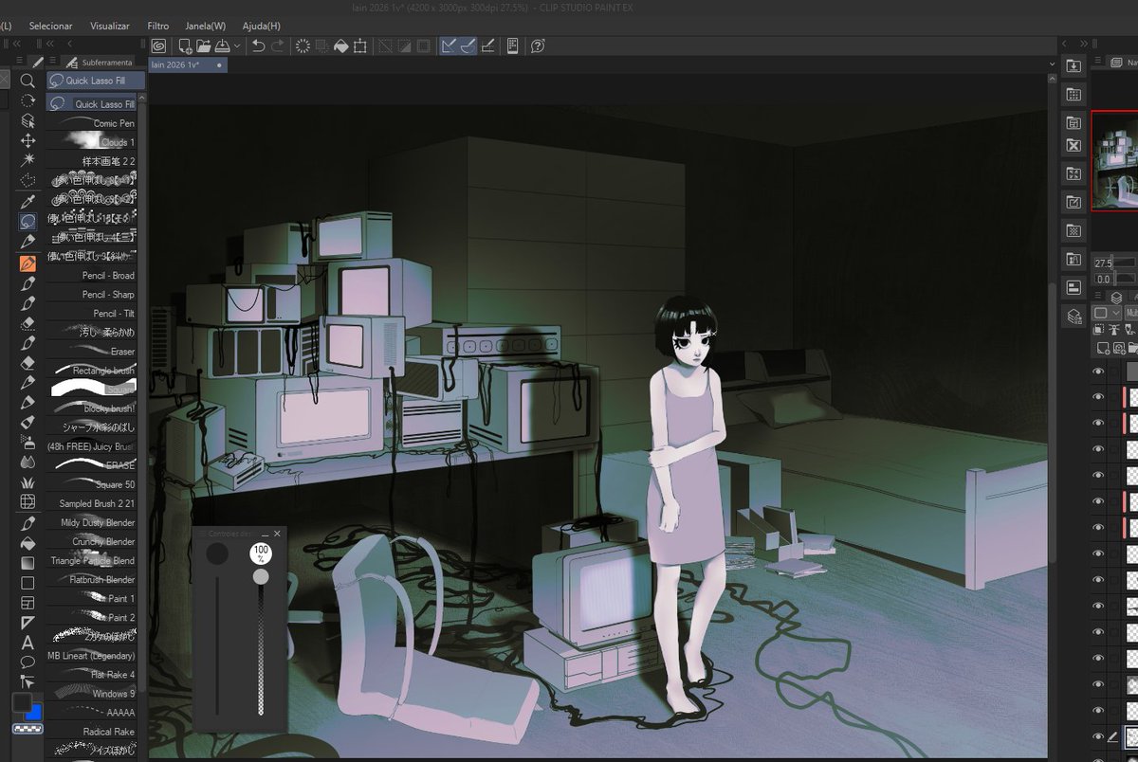Select the Move layer tool
This screenshot has width=1138, height=762.
click(x=28, y=140)
